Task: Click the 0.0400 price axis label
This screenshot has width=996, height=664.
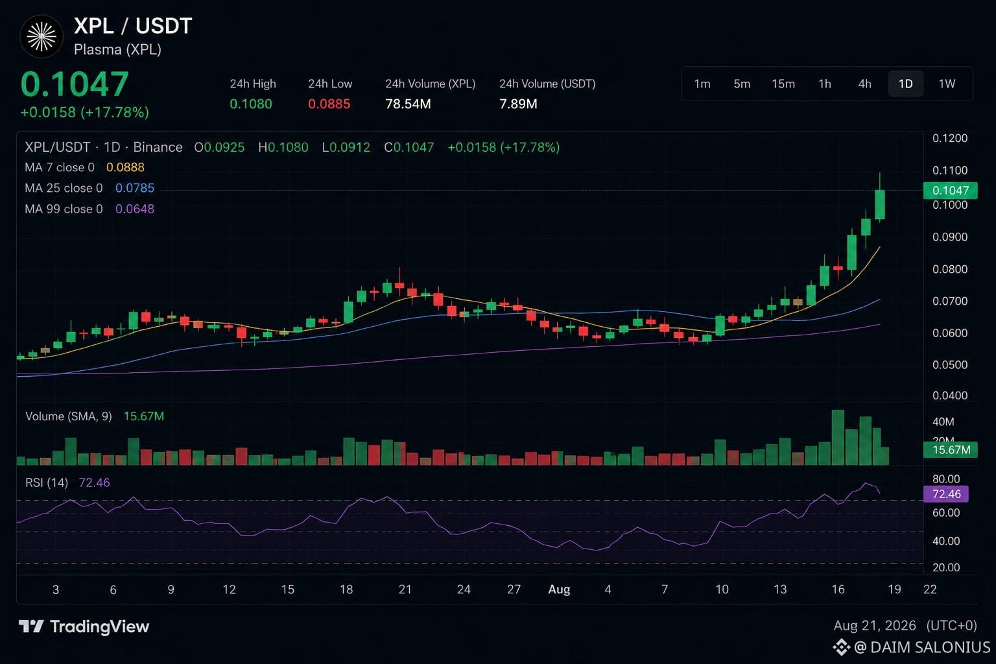Action: click(950, 396)
